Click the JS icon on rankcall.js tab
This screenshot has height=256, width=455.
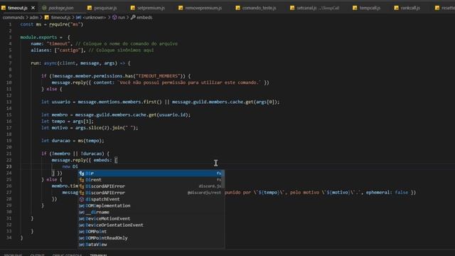tap(397, 8)
